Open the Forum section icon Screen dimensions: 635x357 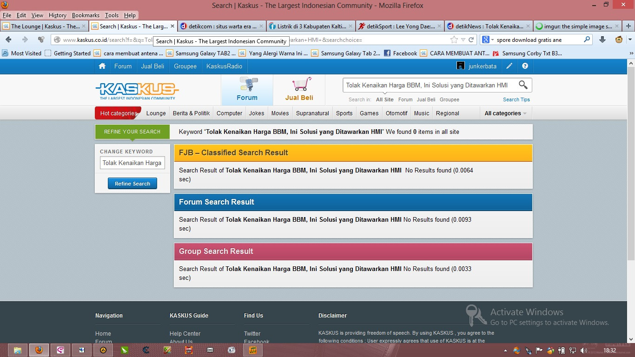tap(247, 89)
